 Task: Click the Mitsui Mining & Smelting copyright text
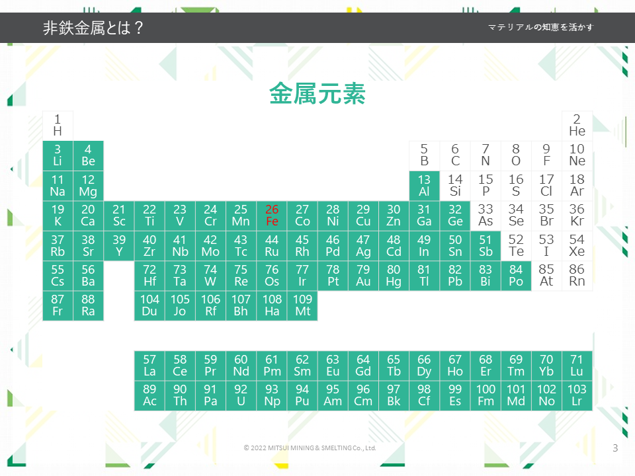[x=310, y=448]
